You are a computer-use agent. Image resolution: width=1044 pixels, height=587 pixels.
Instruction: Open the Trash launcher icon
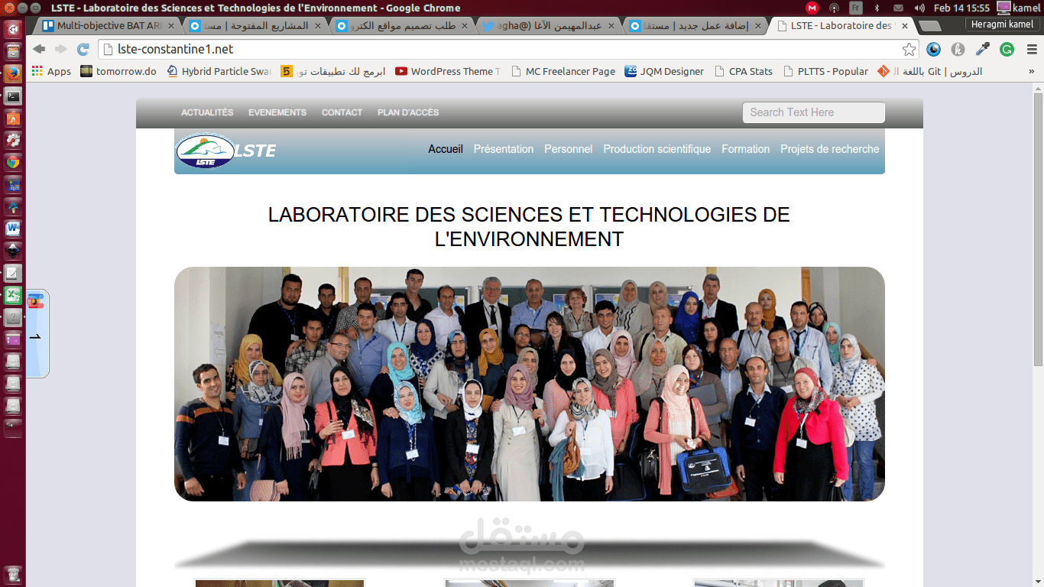tap(13, 575)
